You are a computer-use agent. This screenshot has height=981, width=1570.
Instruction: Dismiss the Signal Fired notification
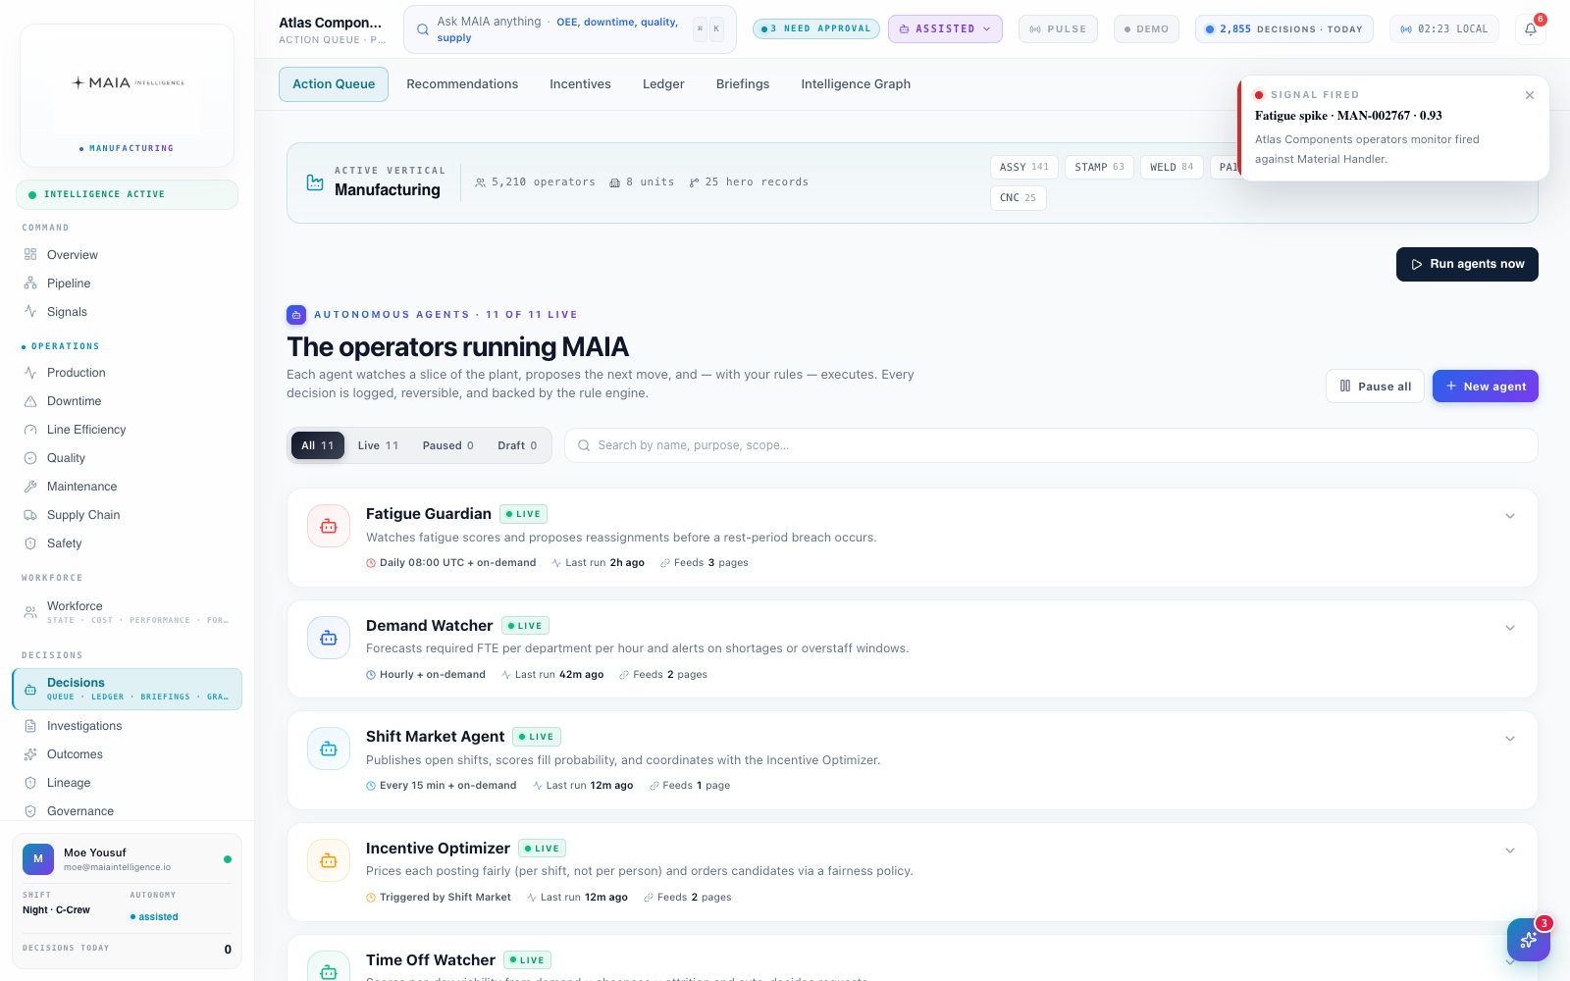pyautogui.click(x=1530, y=95)
